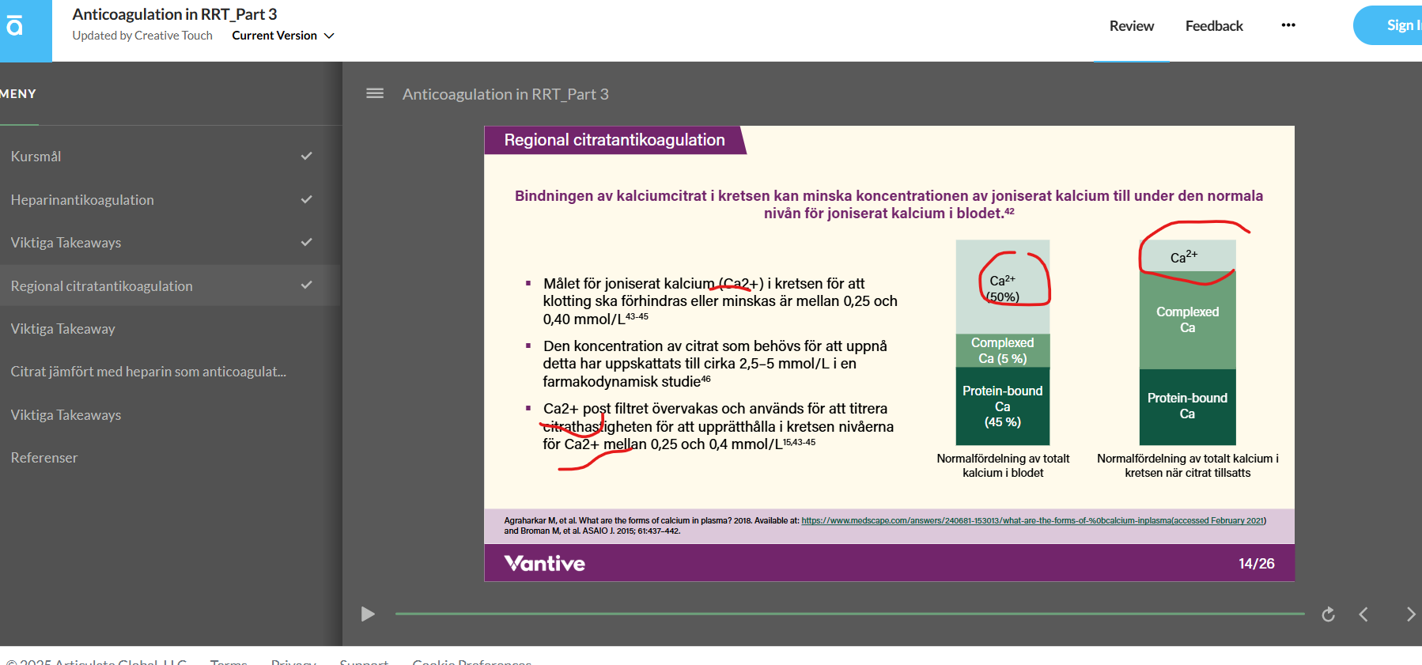Click the Ca2+ (50%) bar segment
Viewport: 1422px width, 665px height.
coord(1002,287)
